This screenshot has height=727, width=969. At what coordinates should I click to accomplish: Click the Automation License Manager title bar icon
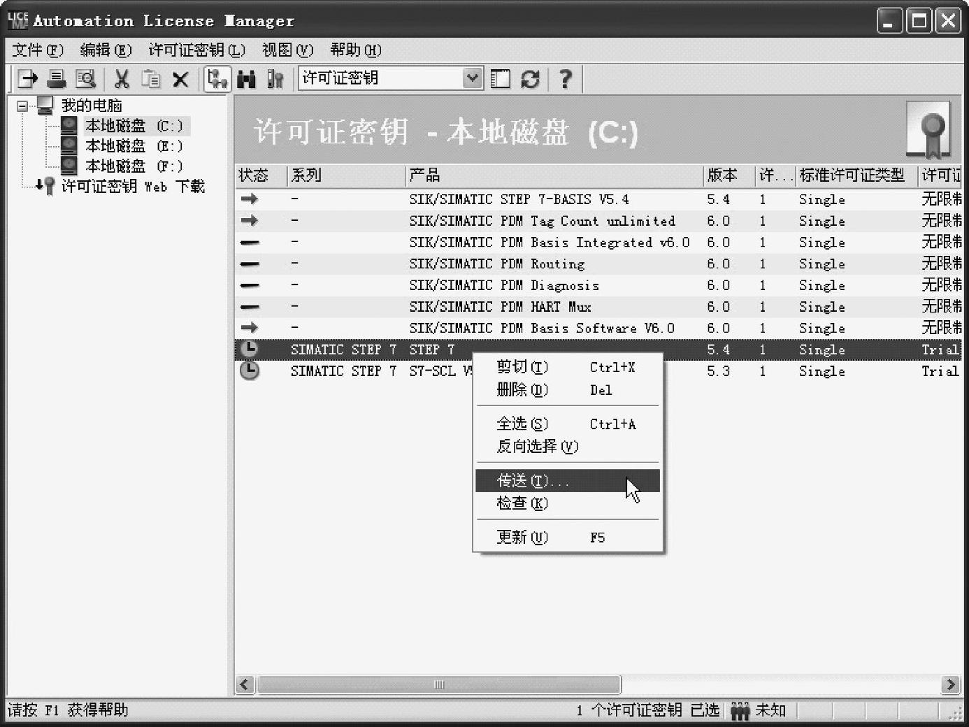pos(18,20)
